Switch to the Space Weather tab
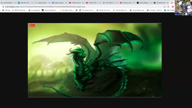The height and width of the screenshot is (108, 192). coord(144,3)
